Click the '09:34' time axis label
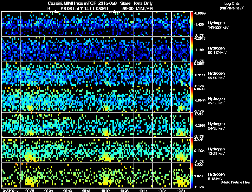The image size is (252, 192). click(x=49, y=191)
